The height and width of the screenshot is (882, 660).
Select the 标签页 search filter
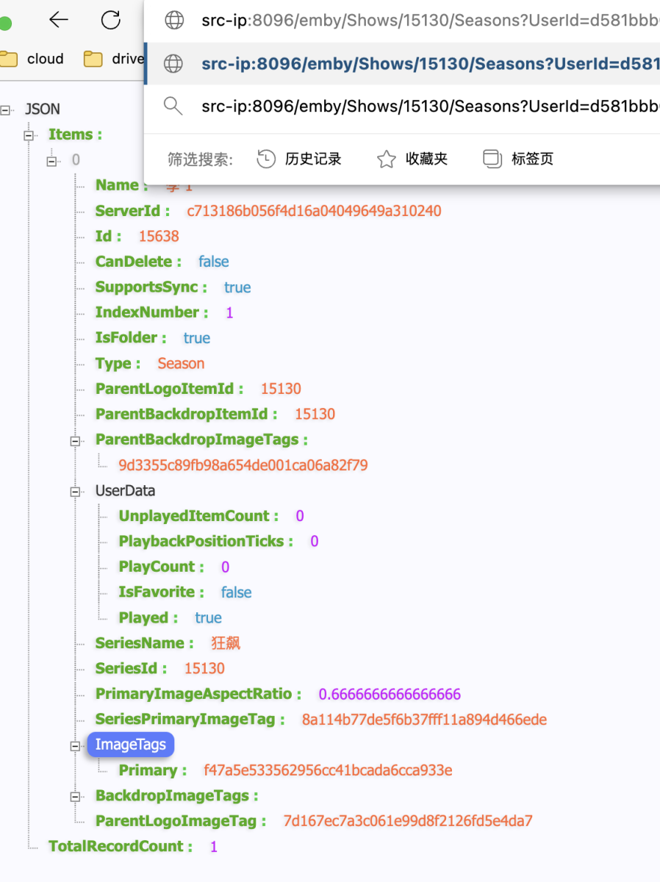pos(534,158)
